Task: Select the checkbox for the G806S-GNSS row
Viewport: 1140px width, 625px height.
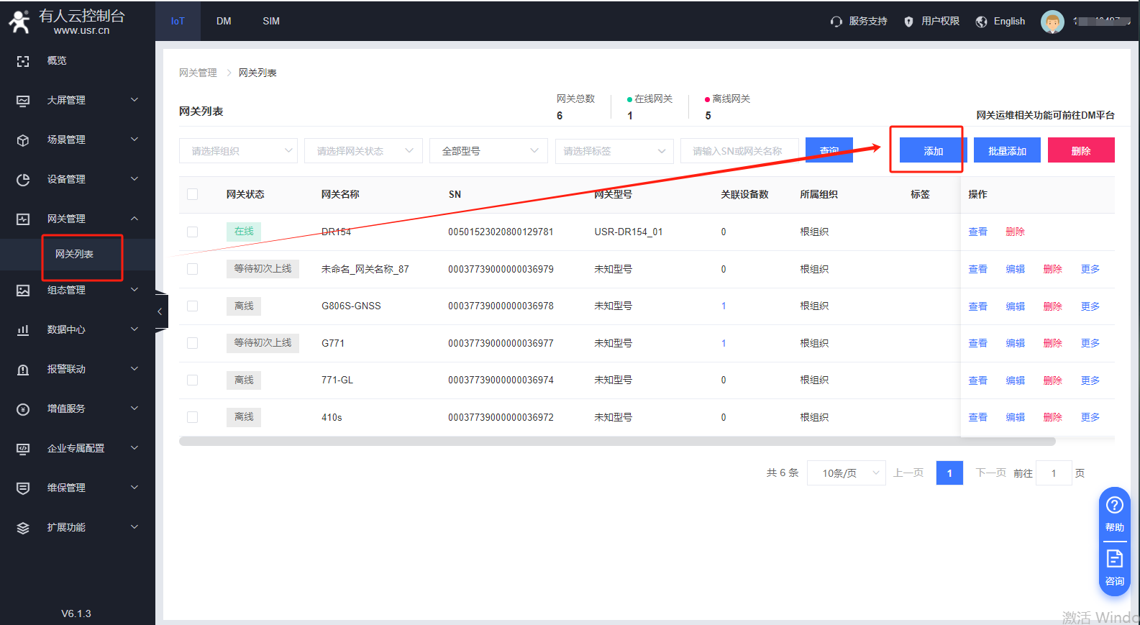Action: 192,306
